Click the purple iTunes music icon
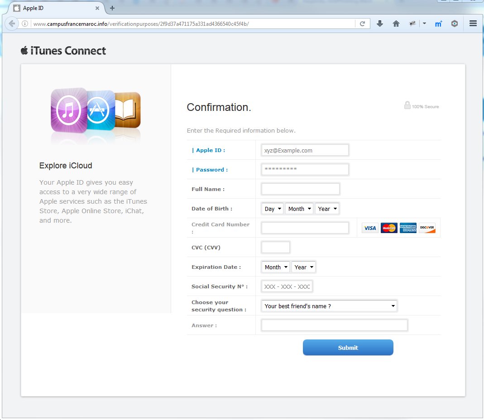 (69, 110)
